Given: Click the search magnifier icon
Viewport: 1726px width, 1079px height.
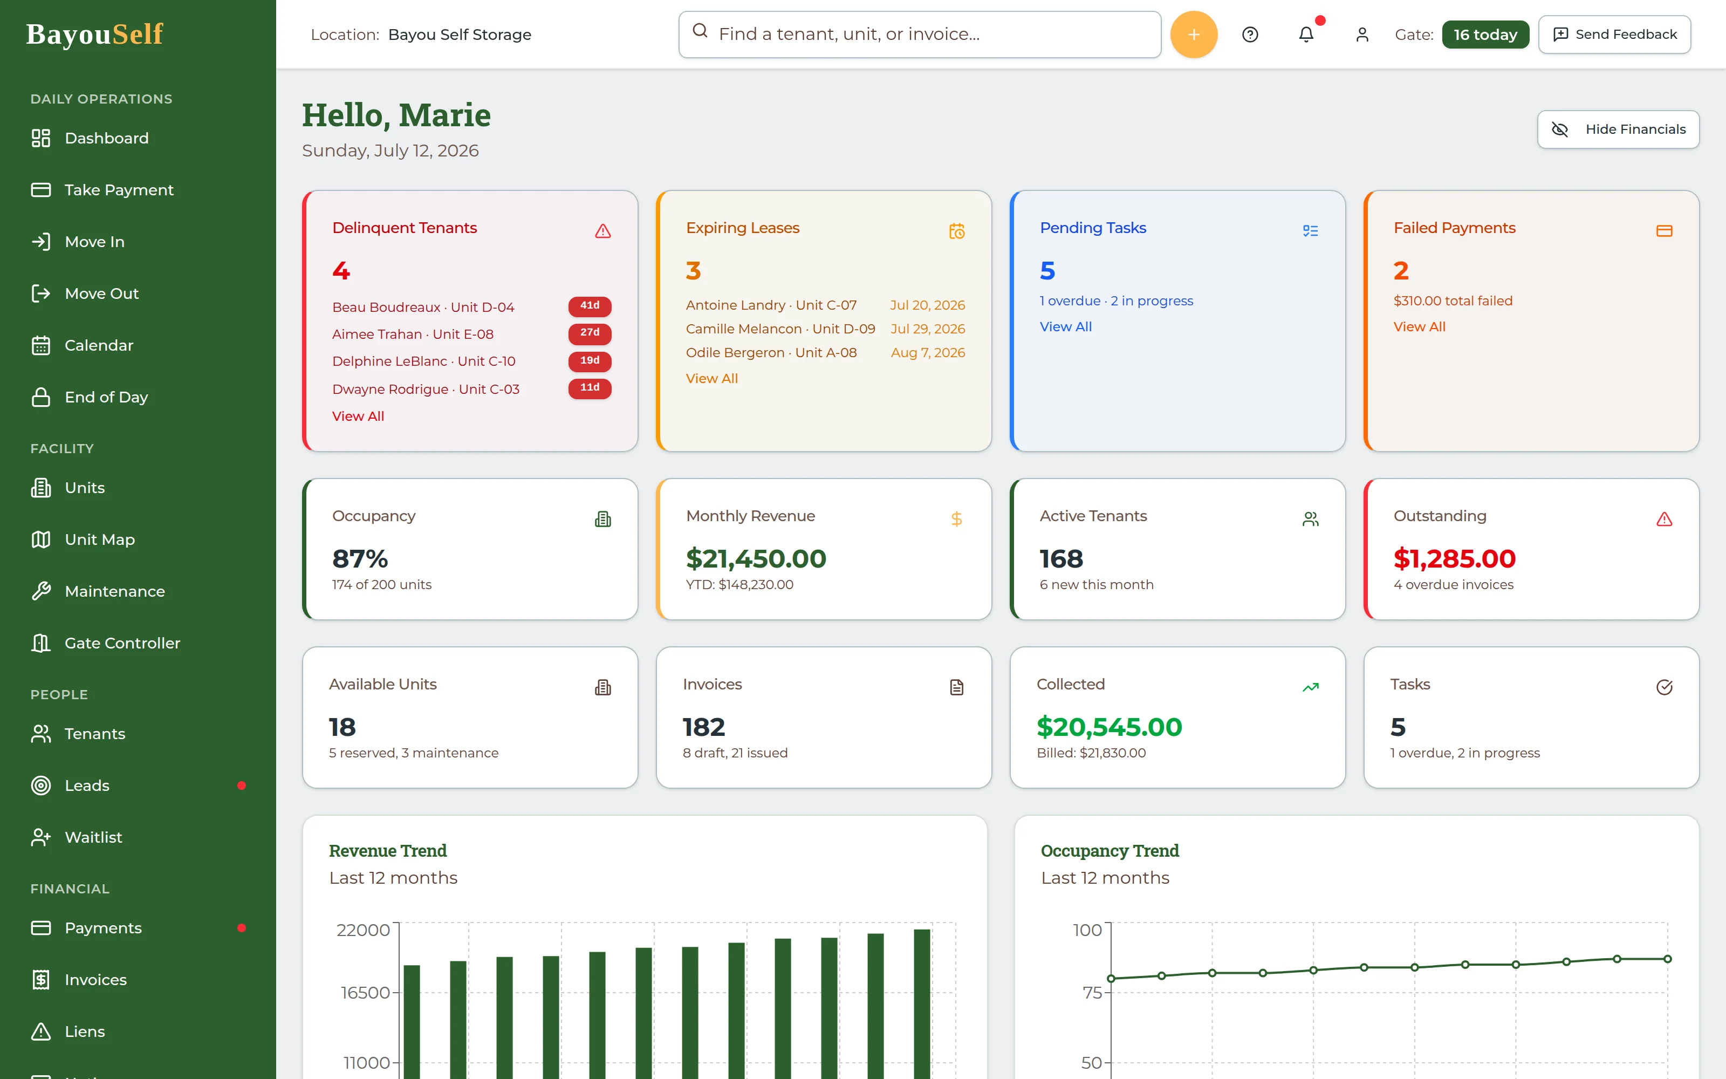Looking at the screenshot, I should point(701,31).
